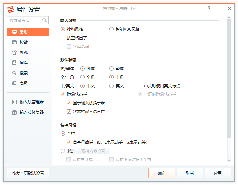This screenshot has height=185, width=238.
Task: Open the 词库 settings tab
Action: click(28, 63)
